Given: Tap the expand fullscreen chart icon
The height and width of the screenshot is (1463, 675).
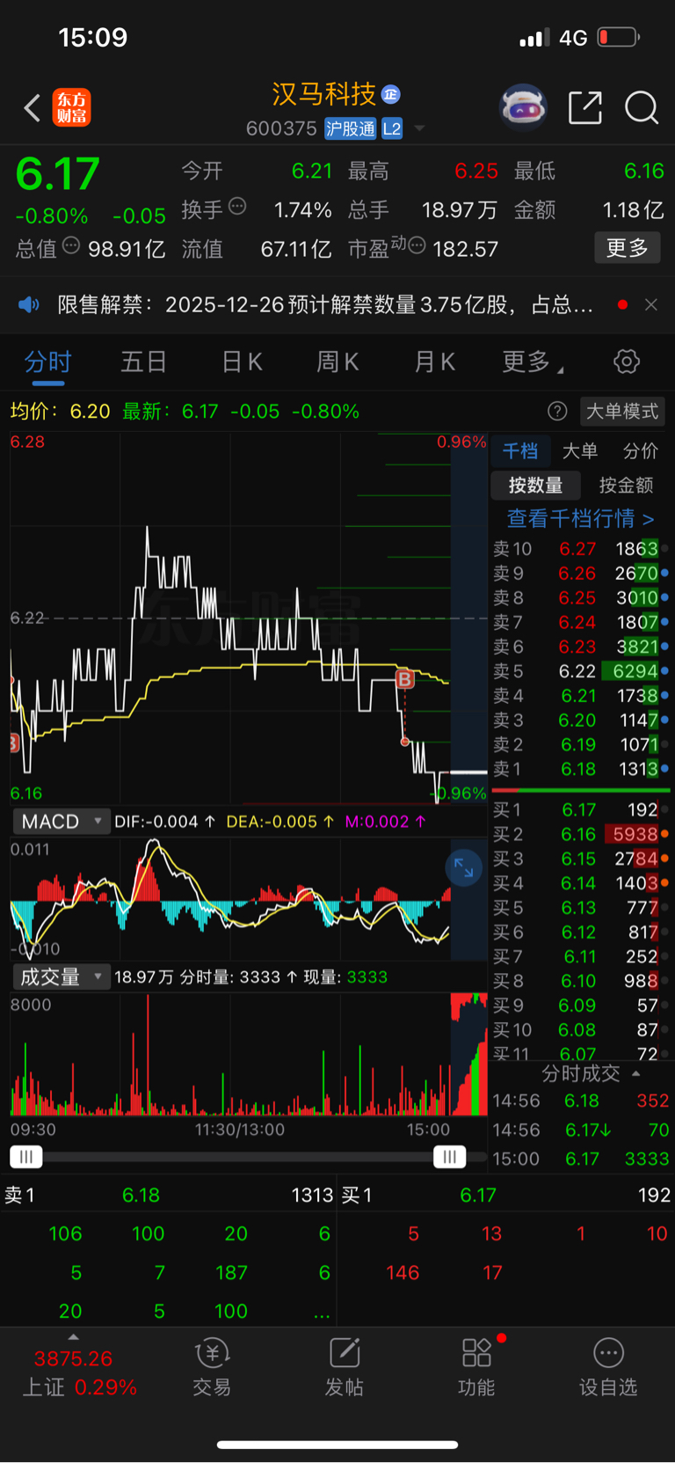Looking at the screenshot, I should (464, 869).
